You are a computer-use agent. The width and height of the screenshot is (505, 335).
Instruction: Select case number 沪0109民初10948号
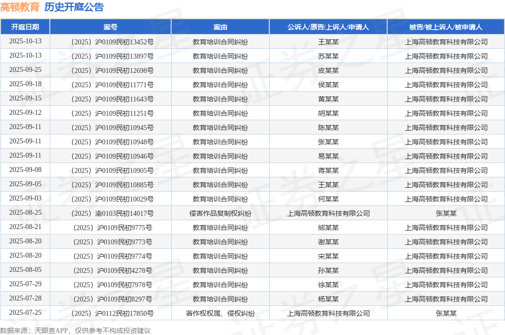click(x=112, y=142)
